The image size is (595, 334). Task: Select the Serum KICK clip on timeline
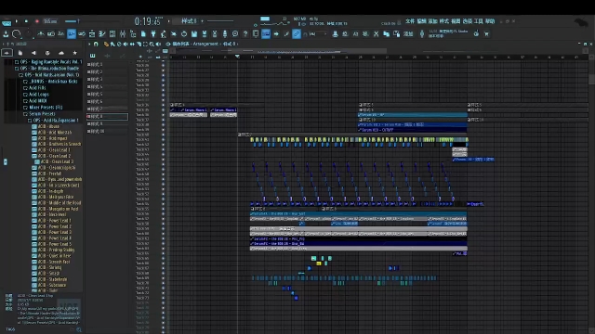[x=412, y=115]
